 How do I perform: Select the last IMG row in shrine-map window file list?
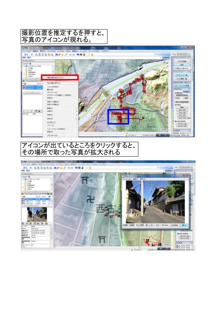36,203
